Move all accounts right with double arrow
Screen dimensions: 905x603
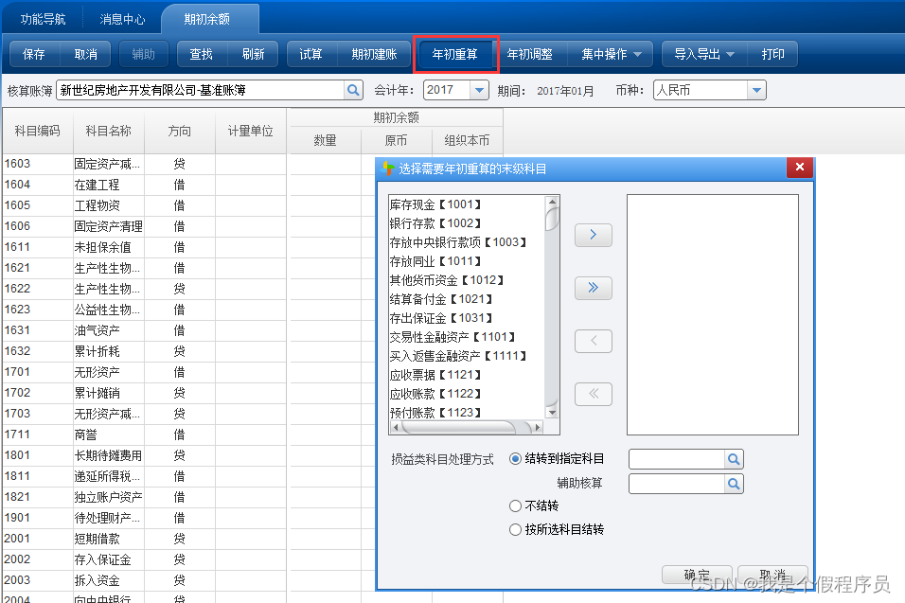tap(593, 288)
